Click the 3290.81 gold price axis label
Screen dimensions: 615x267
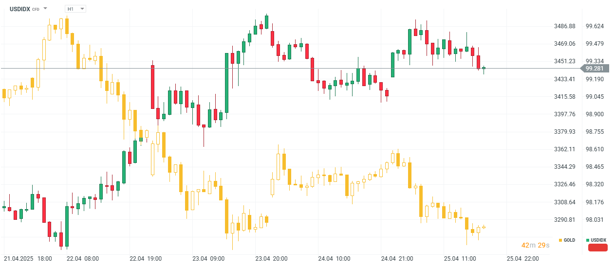(565, 220)
